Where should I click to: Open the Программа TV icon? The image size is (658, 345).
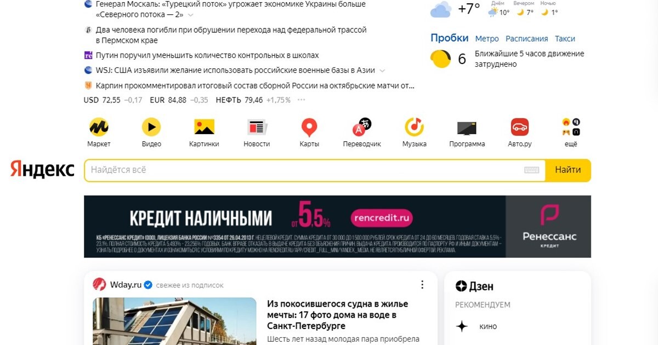(467, 128)
